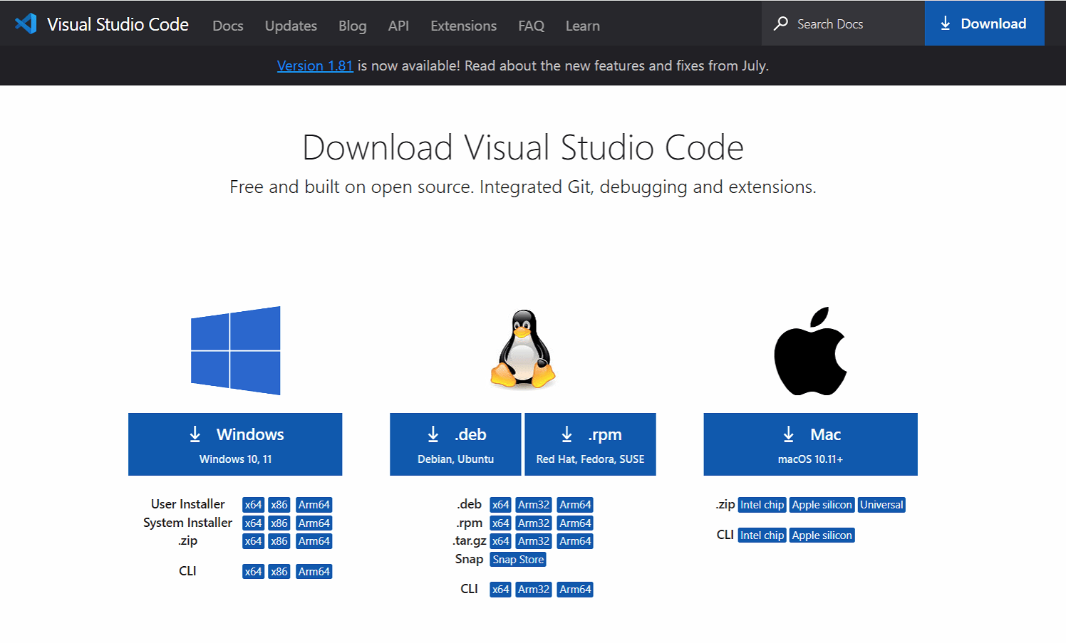Download the .deb Debian, Ubuntu package
Viewport: 1066px width, 643px height.
pos(455,444)
